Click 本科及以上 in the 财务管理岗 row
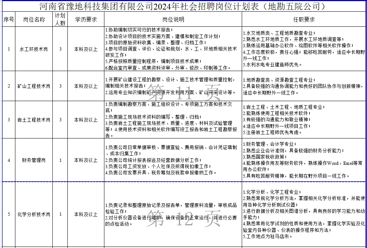Image resolution: width=367 pixels, height=248 pixels. point(86,160)
